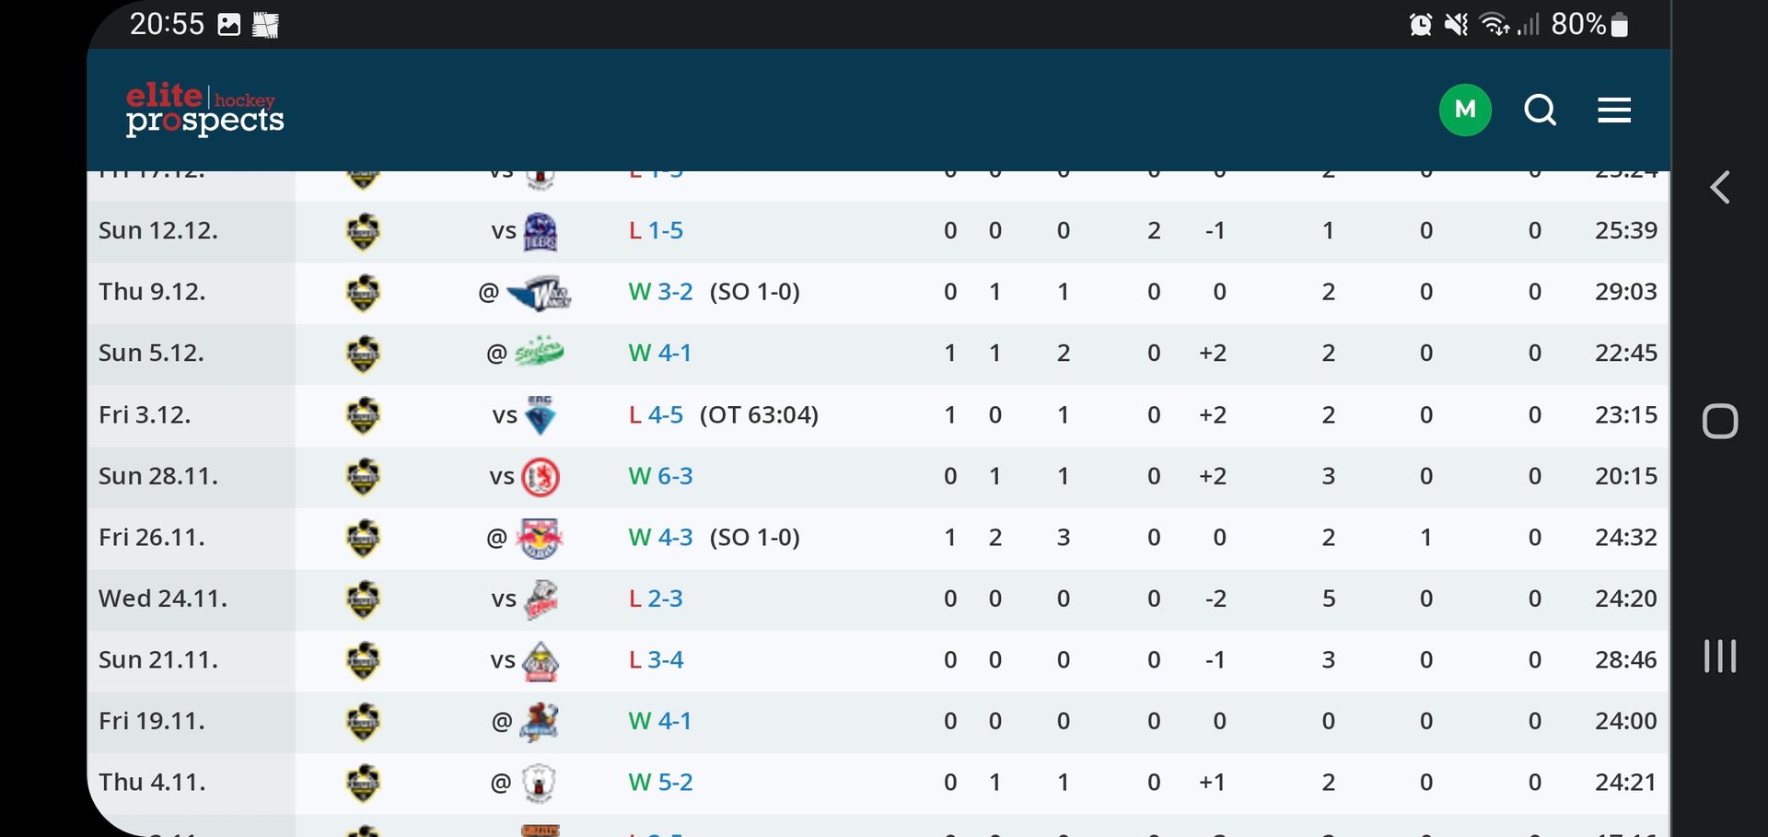Open the hamburger navigation menu

tap(1613, 110)
